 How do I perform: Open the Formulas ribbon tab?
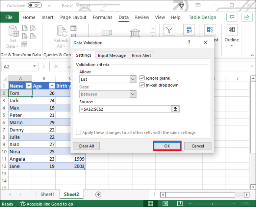tap(102, 17)
